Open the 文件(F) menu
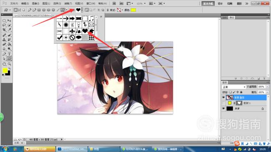Screen dimensions: 271x152 pos(14,3)
